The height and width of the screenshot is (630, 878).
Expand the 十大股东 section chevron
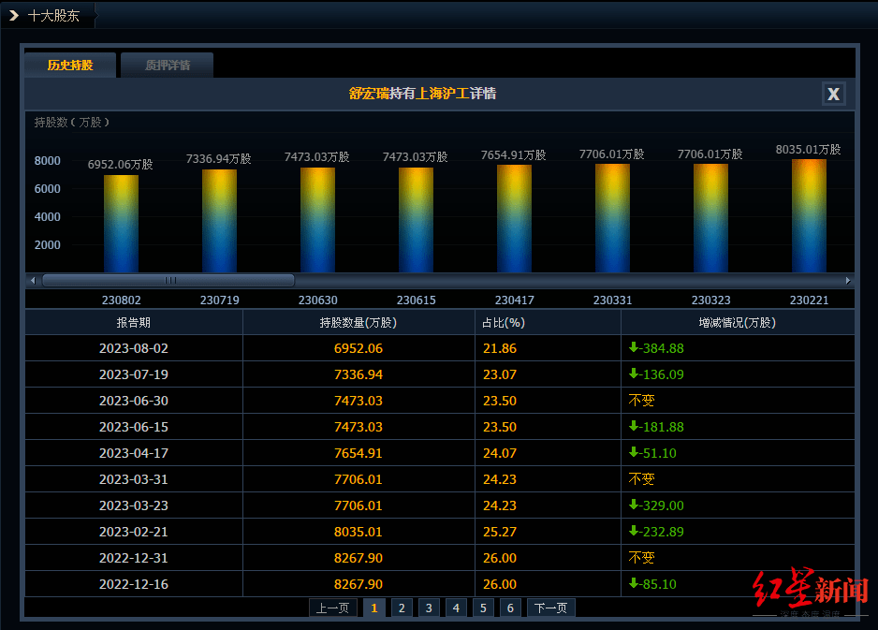coord(14,16)
